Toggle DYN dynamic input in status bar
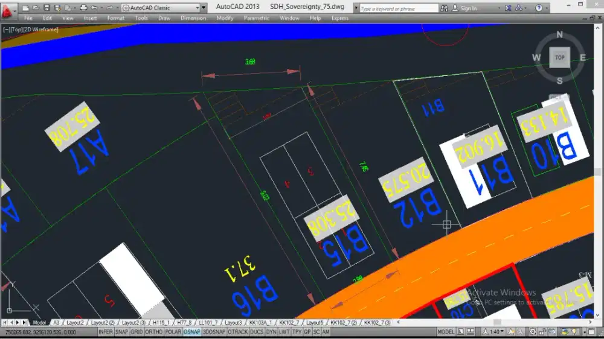Screen dimensions: 604x339 click(x=271, y=332)
